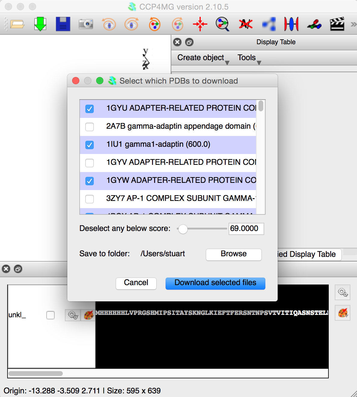Expand hidden toolbar items with chevron

353,24
